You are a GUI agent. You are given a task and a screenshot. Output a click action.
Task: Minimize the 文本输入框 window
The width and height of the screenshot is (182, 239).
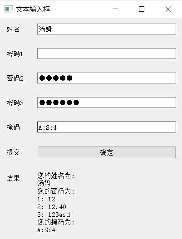tap(115, 9)
